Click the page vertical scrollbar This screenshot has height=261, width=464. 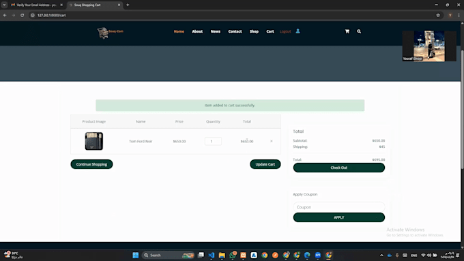(x=462, y=109)
